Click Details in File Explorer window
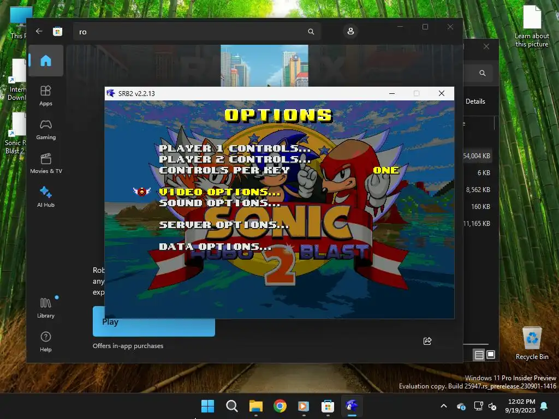Image resolution: width=559 pixels, height=419 pixels. pyautogui.click(x=475, y=101)
